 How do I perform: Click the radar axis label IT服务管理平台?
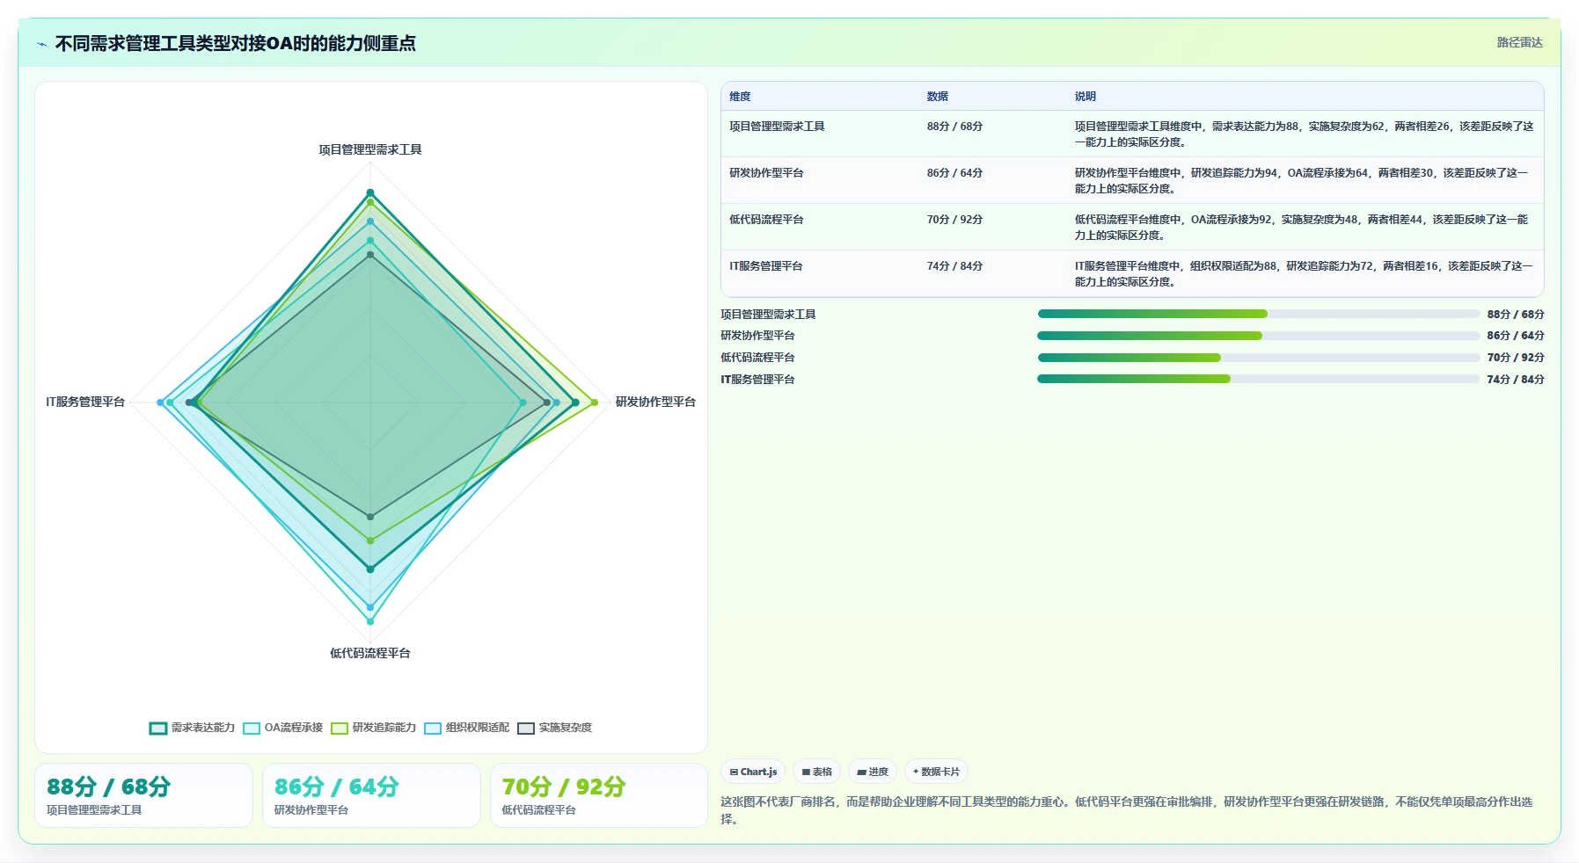85,402
